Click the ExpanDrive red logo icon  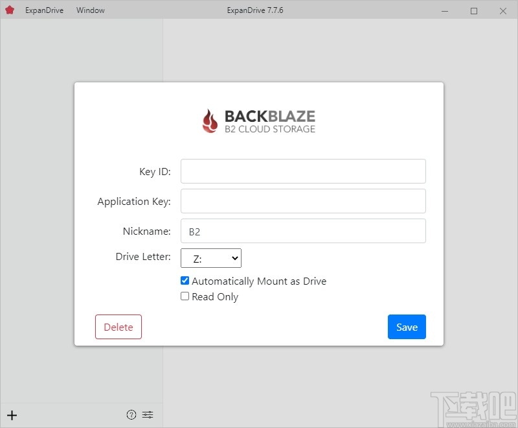pos(10,10)
